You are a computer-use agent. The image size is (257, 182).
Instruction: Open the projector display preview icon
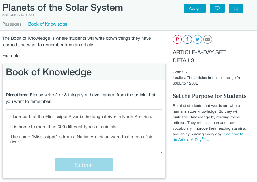pyautogui.click(x=217, y=8)
